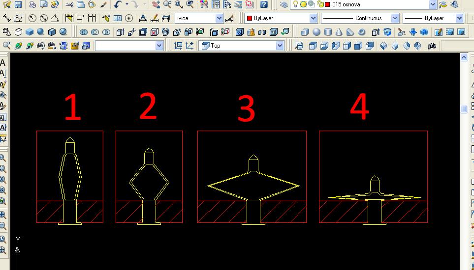
Task: Open the Layer Properties Manager icon
Action: [x=284, y=4]
